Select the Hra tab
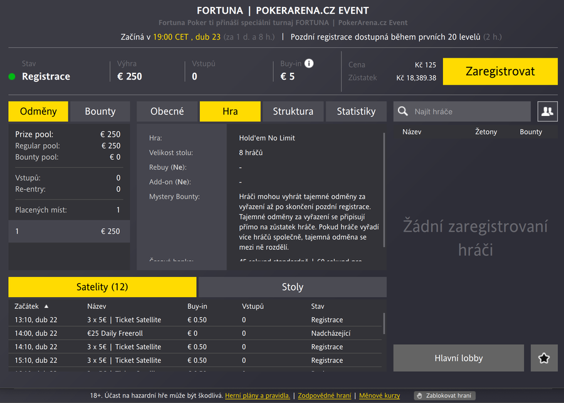This screenshot has height=403, width=564. 230,111
